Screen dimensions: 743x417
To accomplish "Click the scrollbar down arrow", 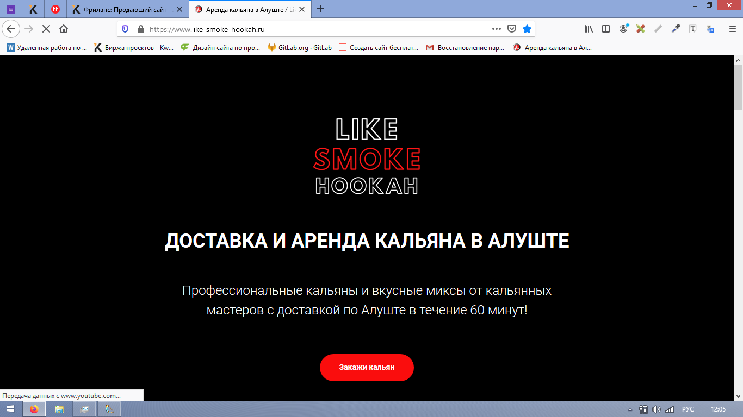I will (738, 396).
